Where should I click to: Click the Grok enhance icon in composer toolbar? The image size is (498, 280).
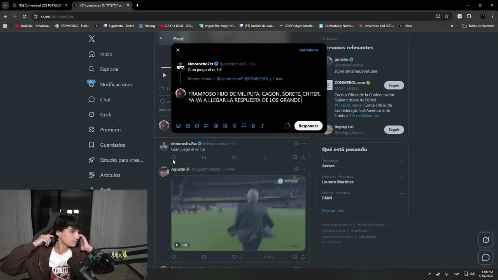click(197, 126)
